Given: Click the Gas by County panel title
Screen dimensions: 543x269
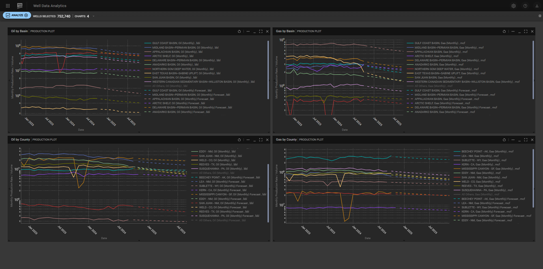Looking at the screenshot, I should [286, 140].
